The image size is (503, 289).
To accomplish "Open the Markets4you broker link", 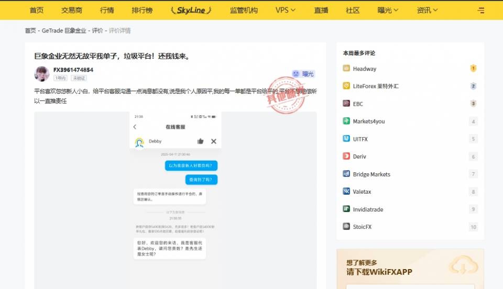I will coord(368,121).
